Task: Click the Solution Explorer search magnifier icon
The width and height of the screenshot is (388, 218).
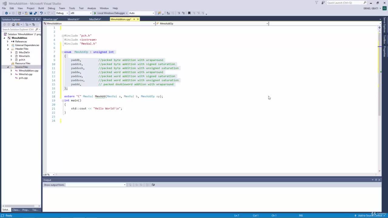Action: 37,29
